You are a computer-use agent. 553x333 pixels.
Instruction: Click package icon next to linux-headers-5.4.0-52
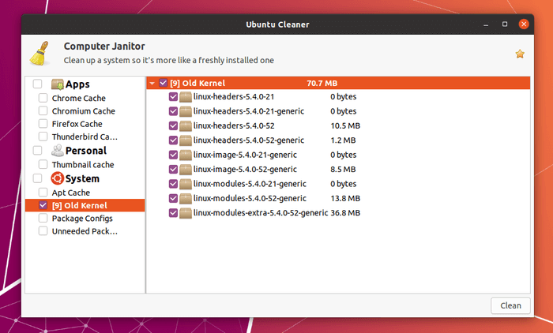(186, 125)
